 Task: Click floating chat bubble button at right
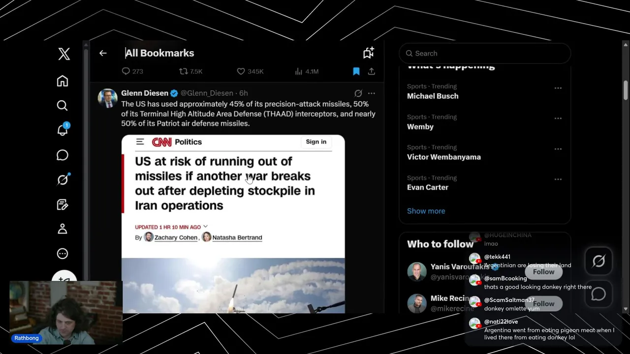(598, 294)
